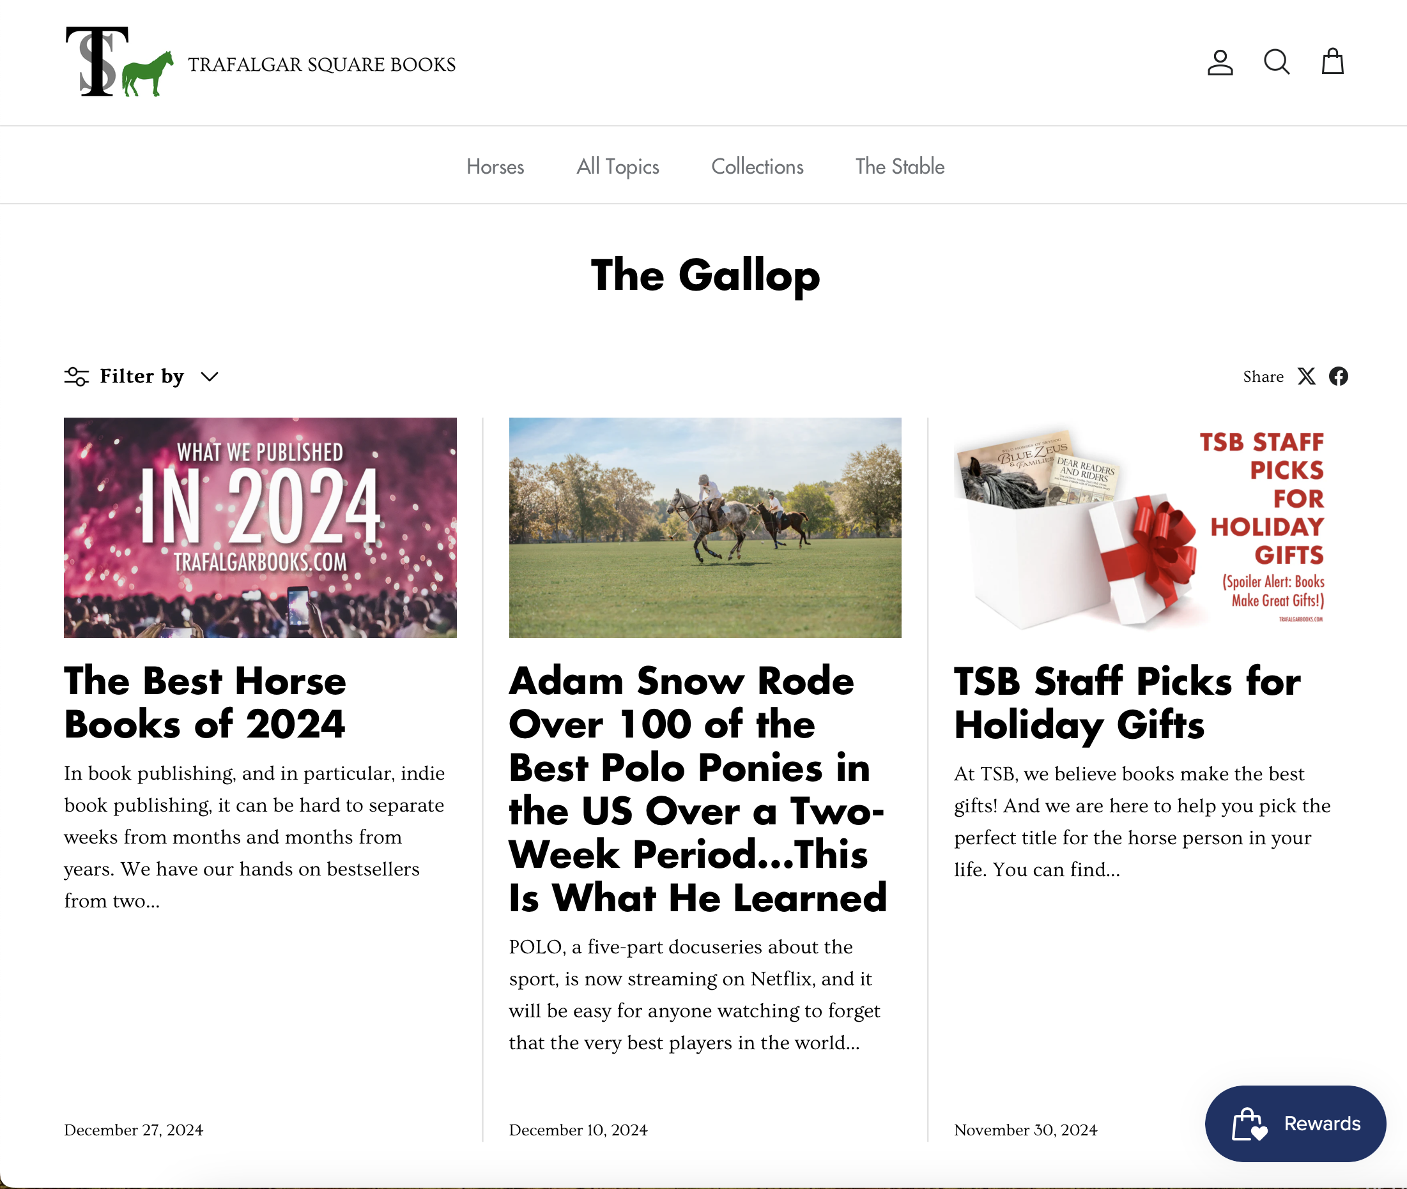This screenshot has height=1189, width=1407.
Task: Click the filter sliders icon
Action: pos(77,376)
